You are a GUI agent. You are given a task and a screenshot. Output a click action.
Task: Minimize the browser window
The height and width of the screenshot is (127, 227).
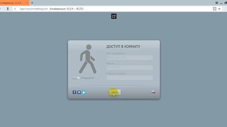tap(221, 3)
